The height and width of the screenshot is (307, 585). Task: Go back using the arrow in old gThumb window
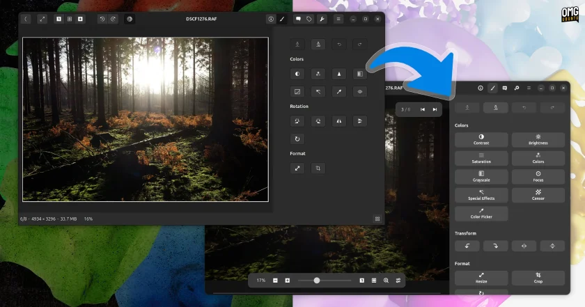(x=26, y=19)
